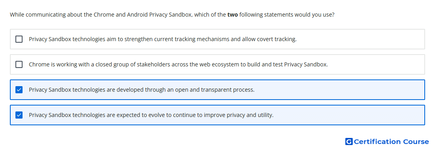This screenshot has height=149, width=435.
Task: Click the empty square box beside 'covert tracking' statement
Action: coord(19,39)
